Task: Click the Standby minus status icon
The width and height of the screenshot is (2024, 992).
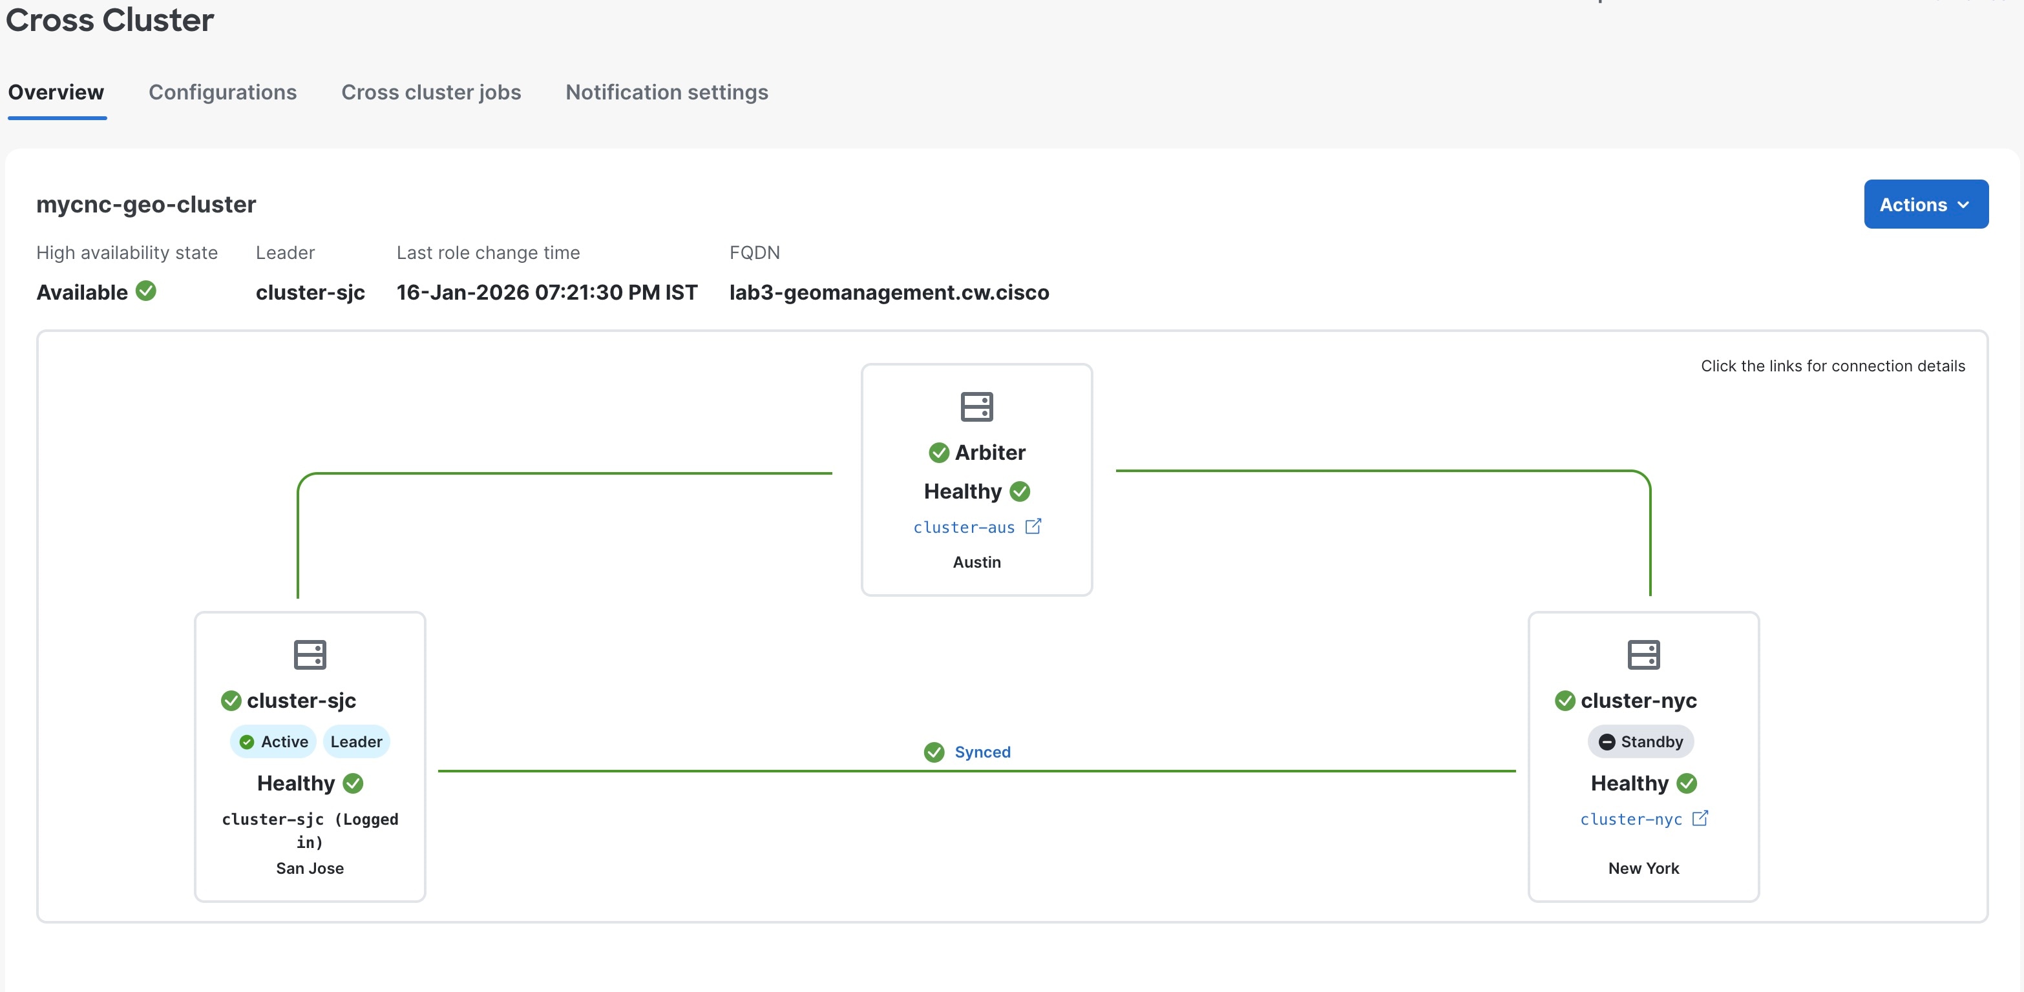Action: click(1607, 742)
